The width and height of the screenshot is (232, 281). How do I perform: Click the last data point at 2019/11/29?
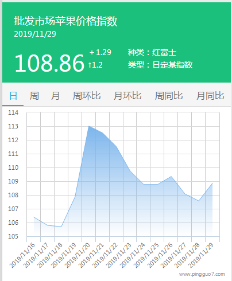(x=212, y=183)
